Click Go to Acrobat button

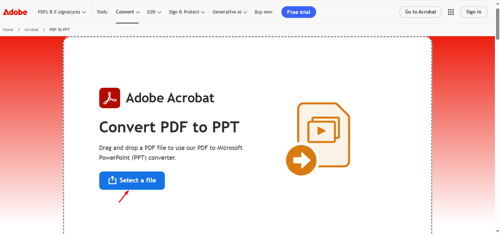tap(421, 12)
